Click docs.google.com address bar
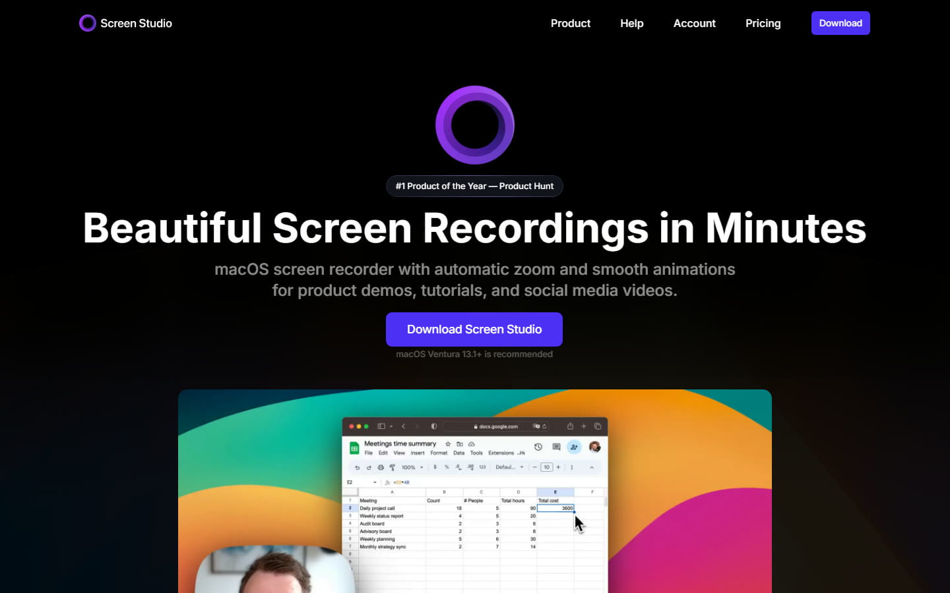 pyautogui.click(x=495, y=426)
